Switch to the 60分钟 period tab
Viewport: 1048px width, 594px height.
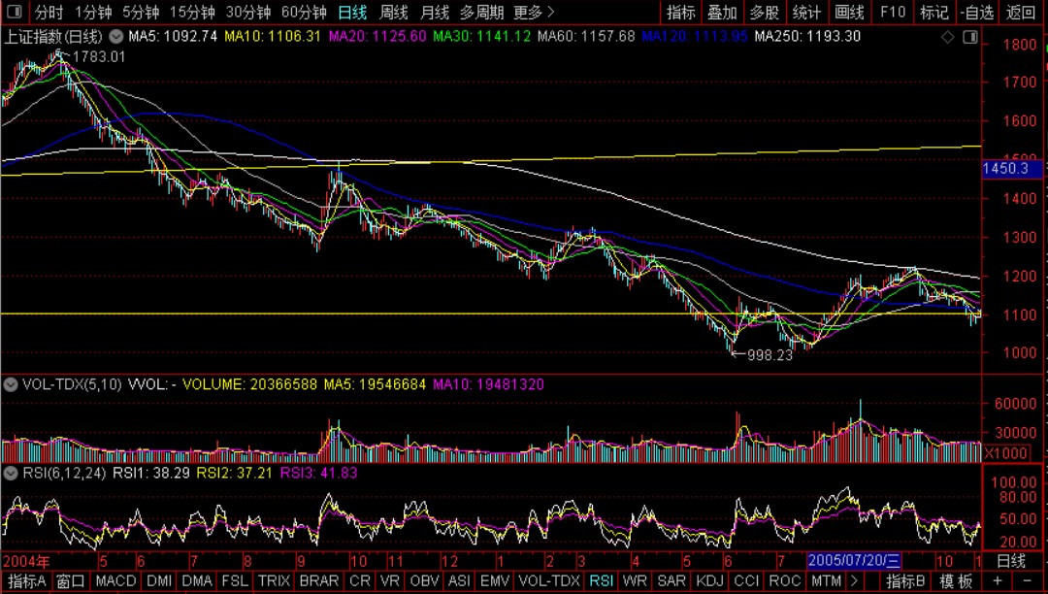pyautogui.click(x=304, y=12)
